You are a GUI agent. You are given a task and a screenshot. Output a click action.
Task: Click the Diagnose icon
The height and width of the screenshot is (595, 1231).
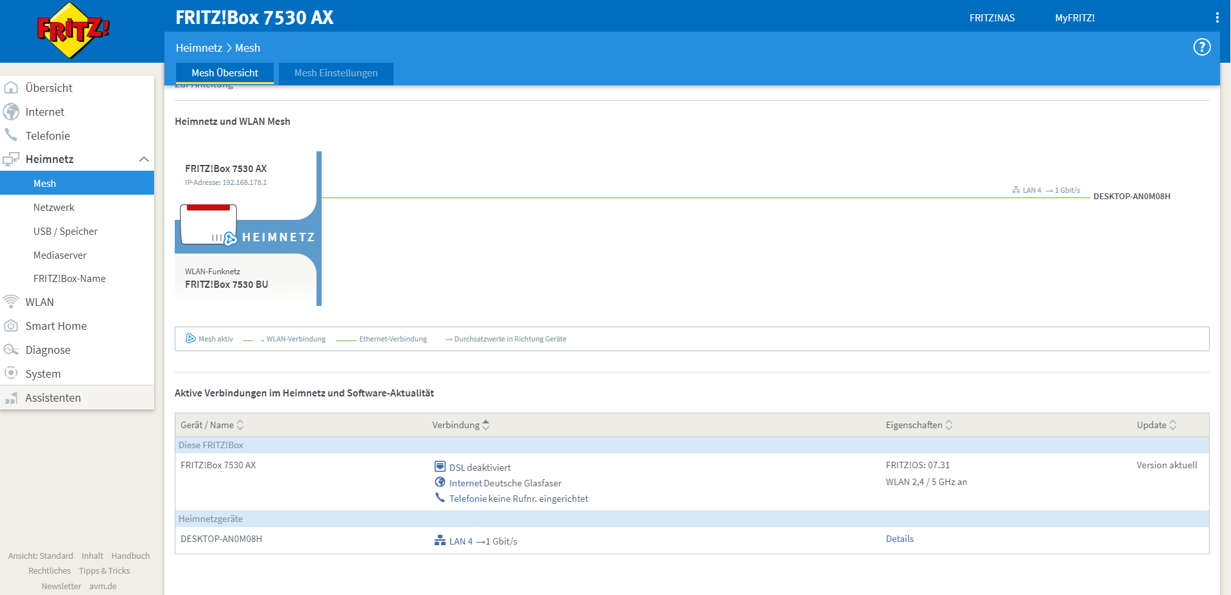11,350
